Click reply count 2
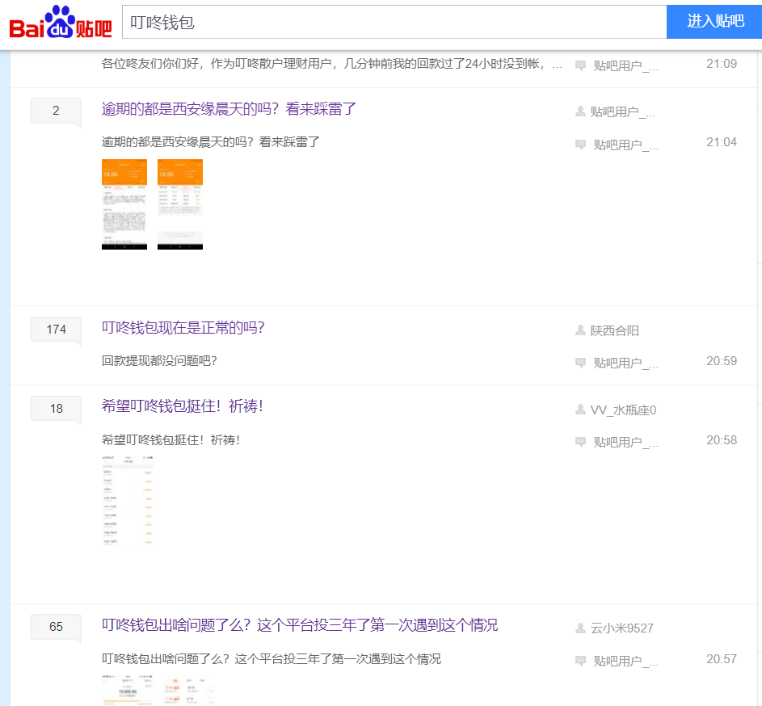Viewport: 762px width, 706px height. (x=56, y=111)
